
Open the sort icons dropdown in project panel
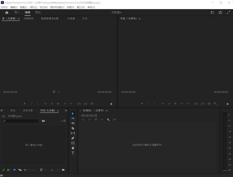pyautogui.click(x=42, y=170)
